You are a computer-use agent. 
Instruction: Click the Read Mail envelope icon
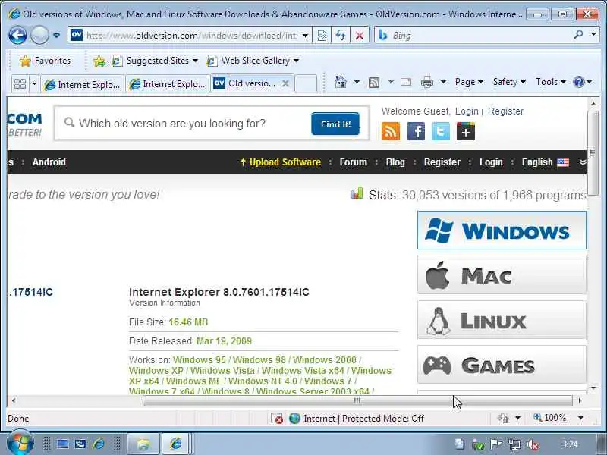click(406, 82)
